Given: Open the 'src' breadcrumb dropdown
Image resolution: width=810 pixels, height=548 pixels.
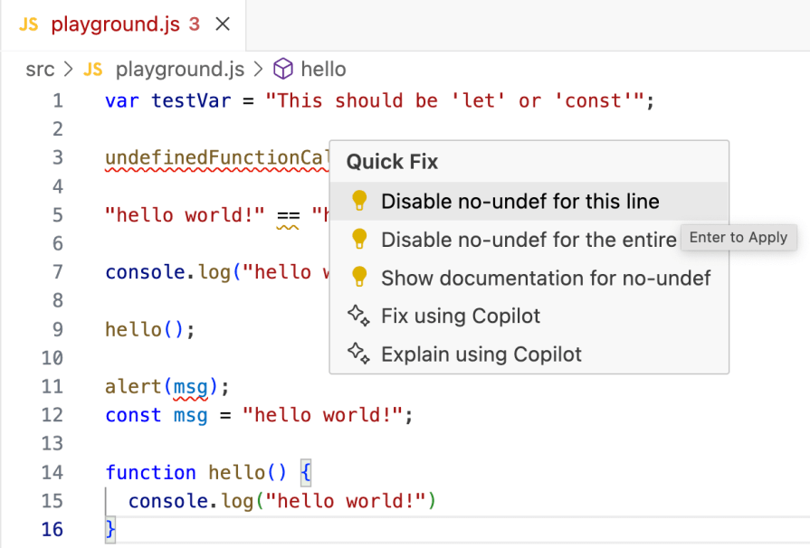Looking at the screenshot, I should pos(40,69).
